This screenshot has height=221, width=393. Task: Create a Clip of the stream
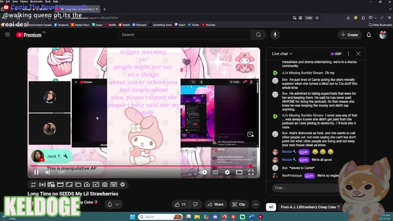pos(239,204)
